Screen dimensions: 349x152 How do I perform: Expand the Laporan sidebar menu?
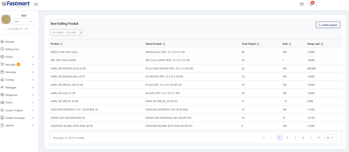18,125
